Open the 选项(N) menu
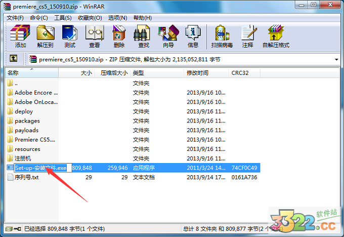 (x=117, y=18)
